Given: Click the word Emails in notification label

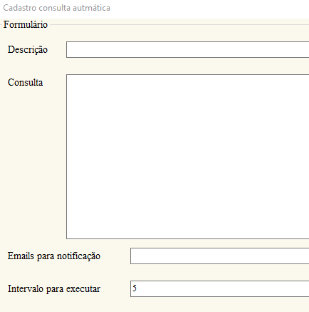Looking at the screenshot, I should 21,256.
